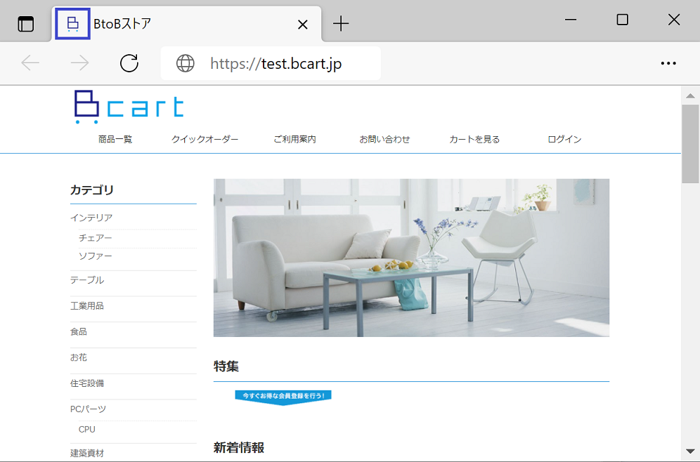This screenshot has width=700, height=462.
Task: Click the カテゴリ heading text
Action: point(92,190)
